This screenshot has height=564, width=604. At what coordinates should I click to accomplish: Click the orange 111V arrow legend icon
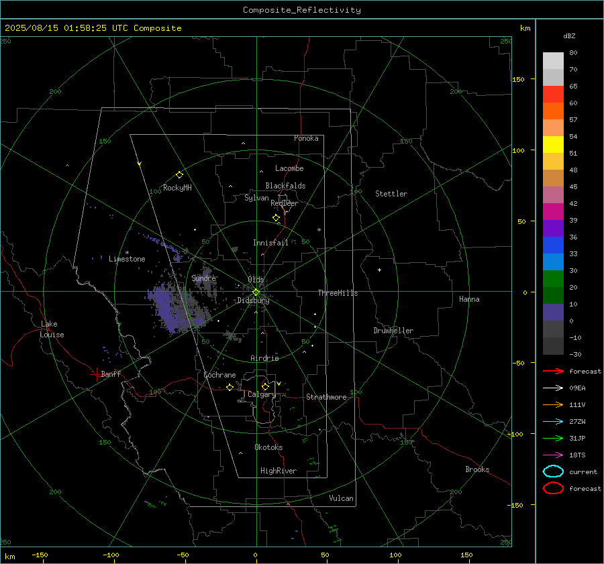click(553, 404)
